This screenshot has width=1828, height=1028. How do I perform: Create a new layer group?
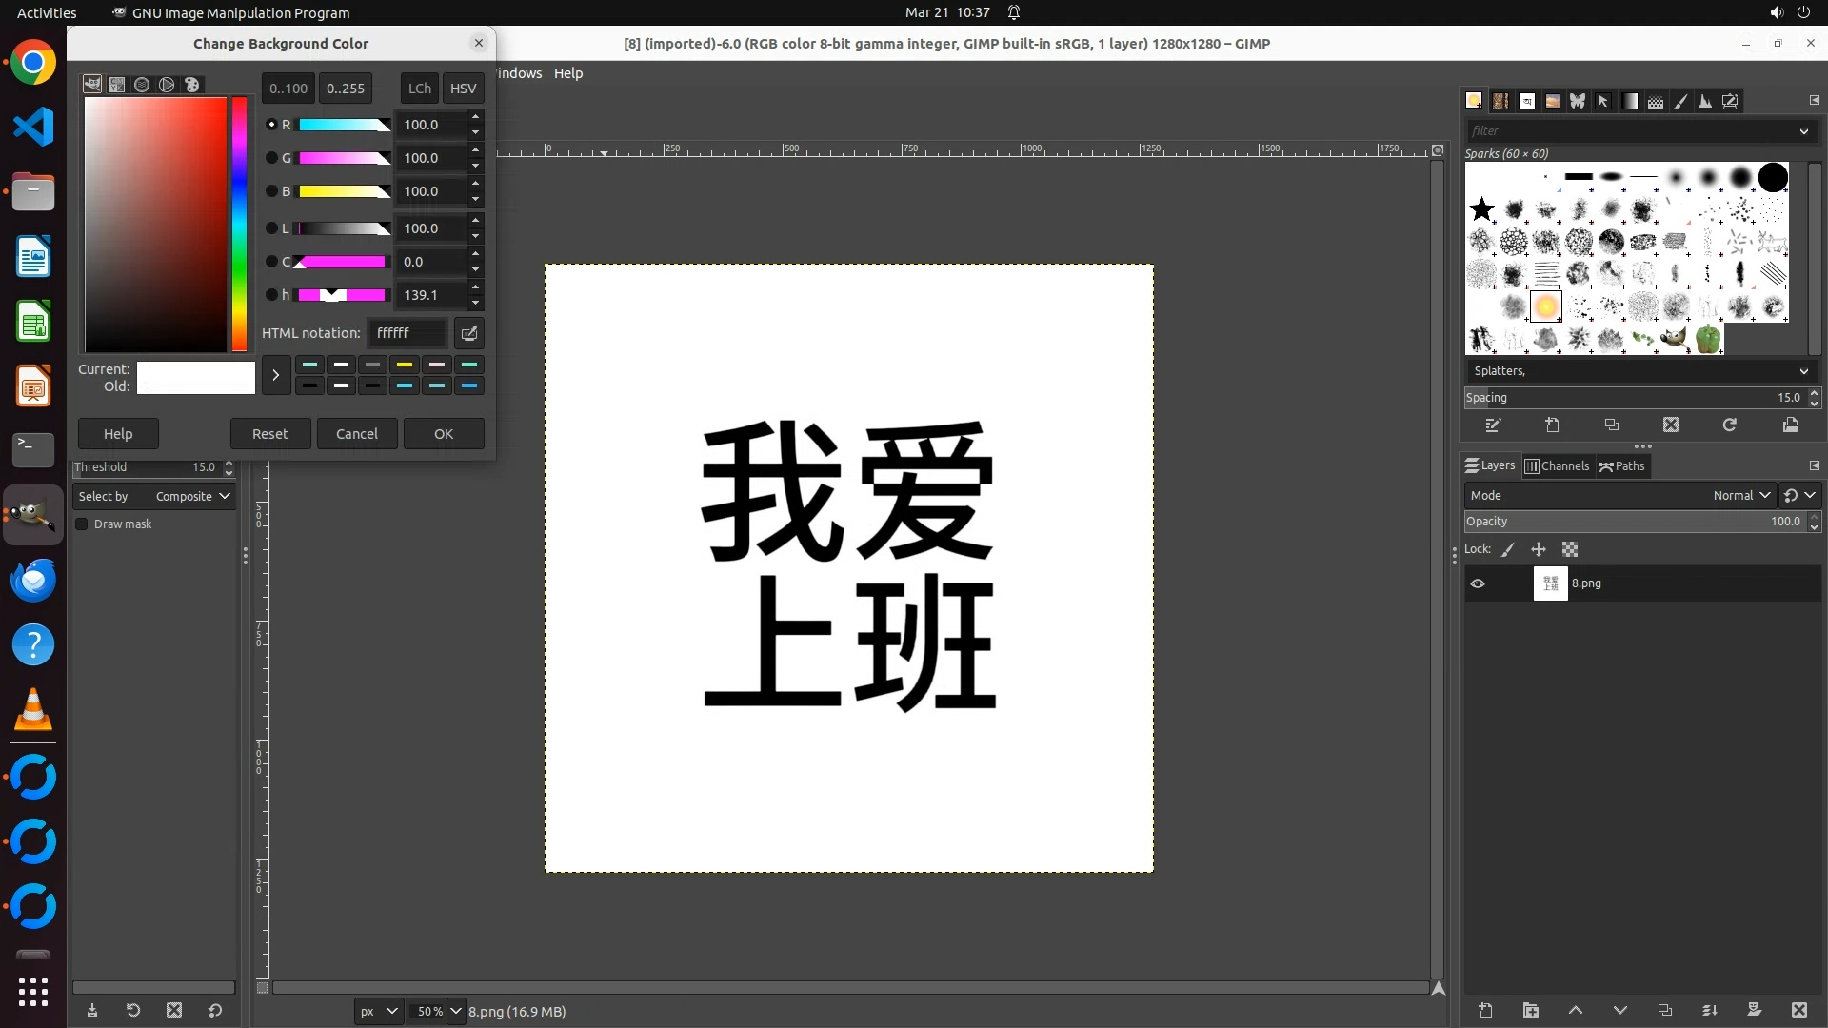coord(1530,1011)
